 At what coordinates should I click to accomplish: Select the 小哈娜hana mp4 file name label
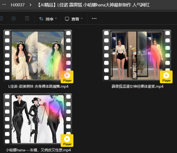click(x=38, y=150)
